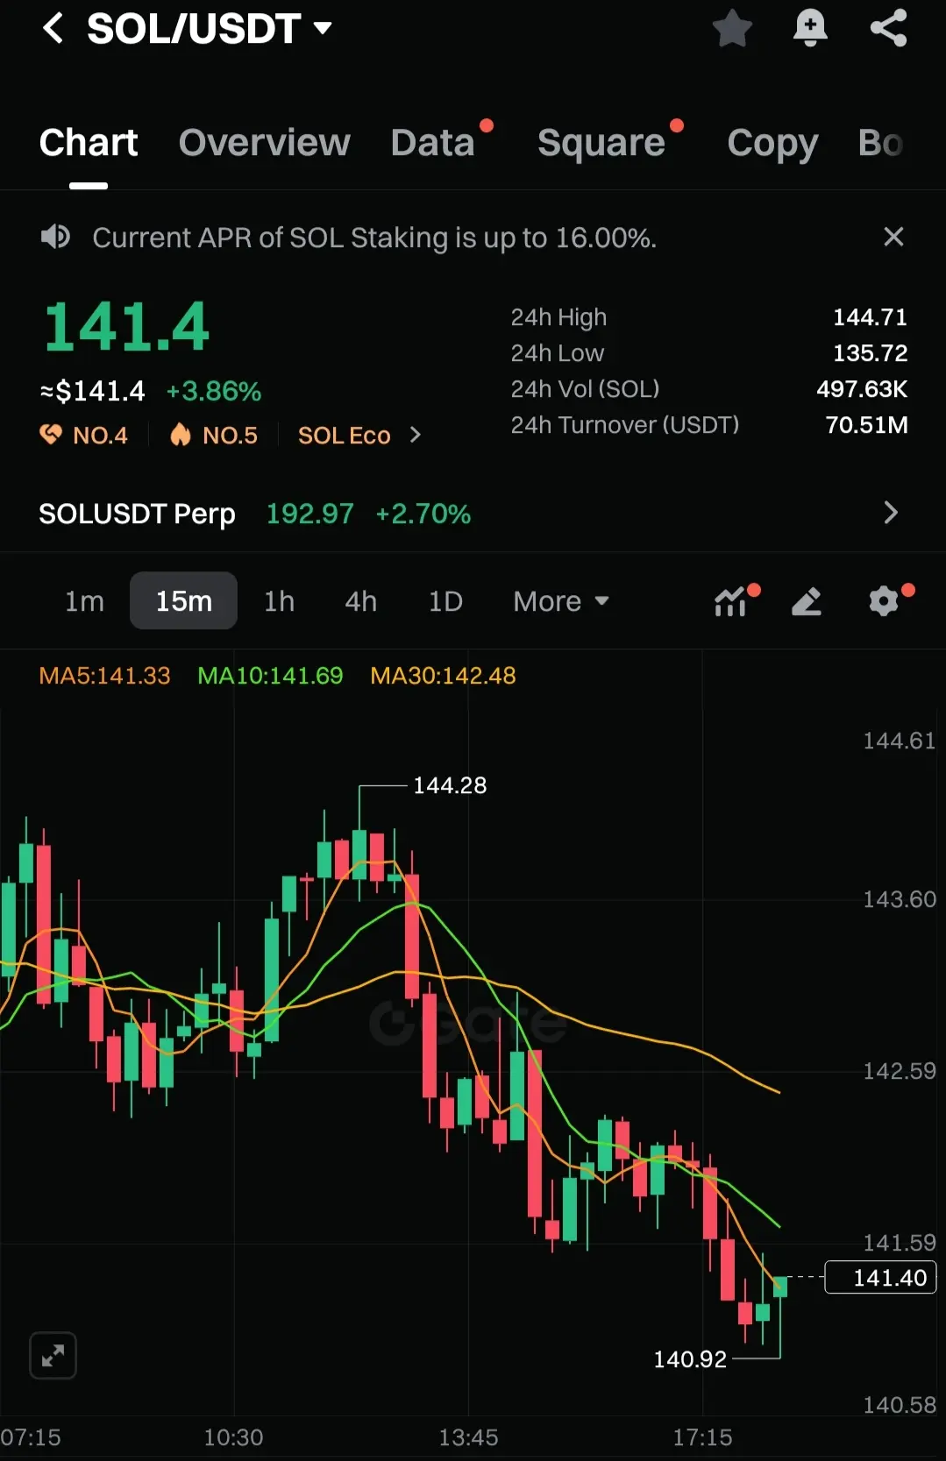The height and width of the screenshot is (1461, 946).
Task: Dismiss the staking announcement banner
Action: 893,237
